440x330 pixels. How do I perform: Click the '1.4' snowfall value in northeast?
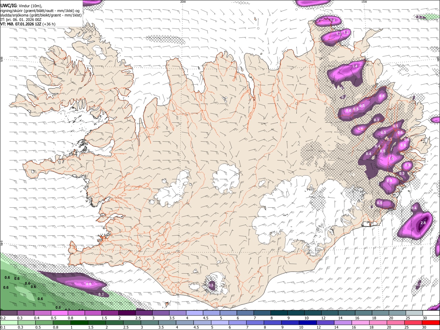click(355, 66)
